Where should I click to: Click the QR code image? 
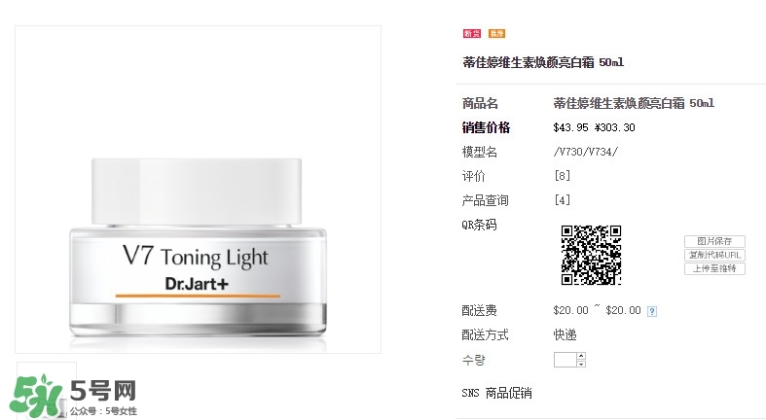[x=591, y=255]
